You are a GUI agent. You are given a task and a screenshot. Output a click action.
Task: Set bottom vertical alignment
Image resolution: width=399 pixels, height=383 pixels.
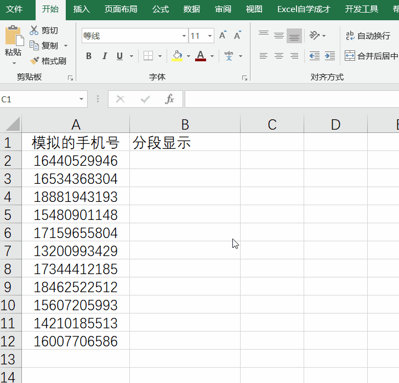(x=294, y=36)
